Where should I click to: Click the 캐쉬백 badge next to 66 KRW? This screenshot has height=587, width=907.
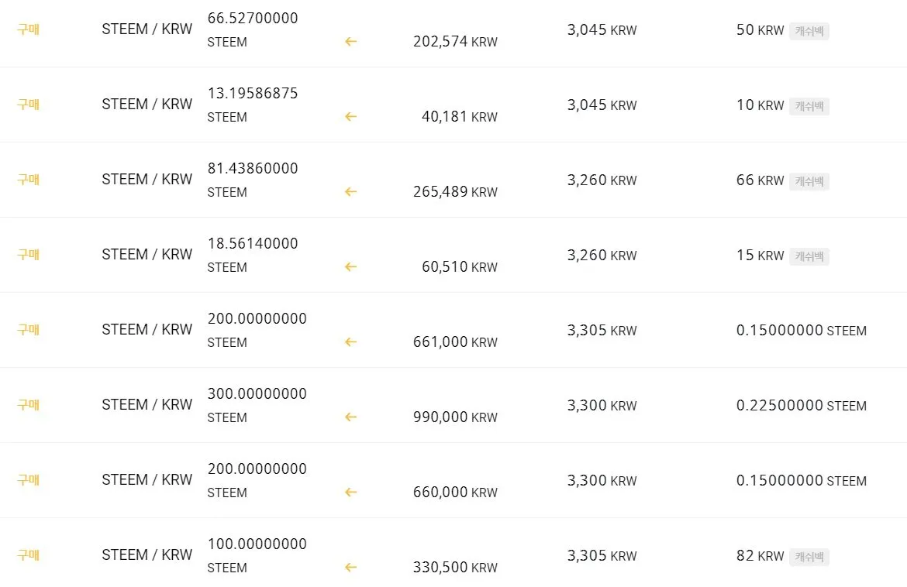point(809,181)
